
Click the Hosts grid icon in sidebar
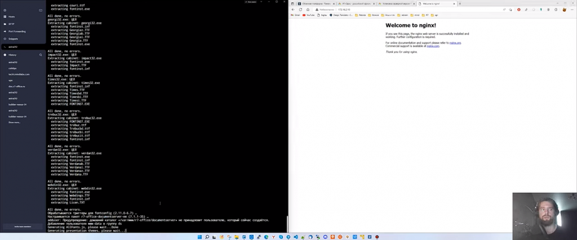tap(5, 16)
